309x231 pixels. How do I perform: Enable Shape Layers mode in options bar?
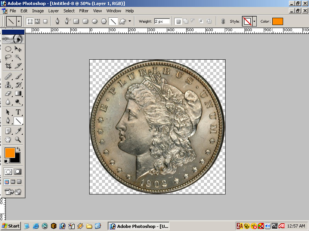[x=30, y=21]
